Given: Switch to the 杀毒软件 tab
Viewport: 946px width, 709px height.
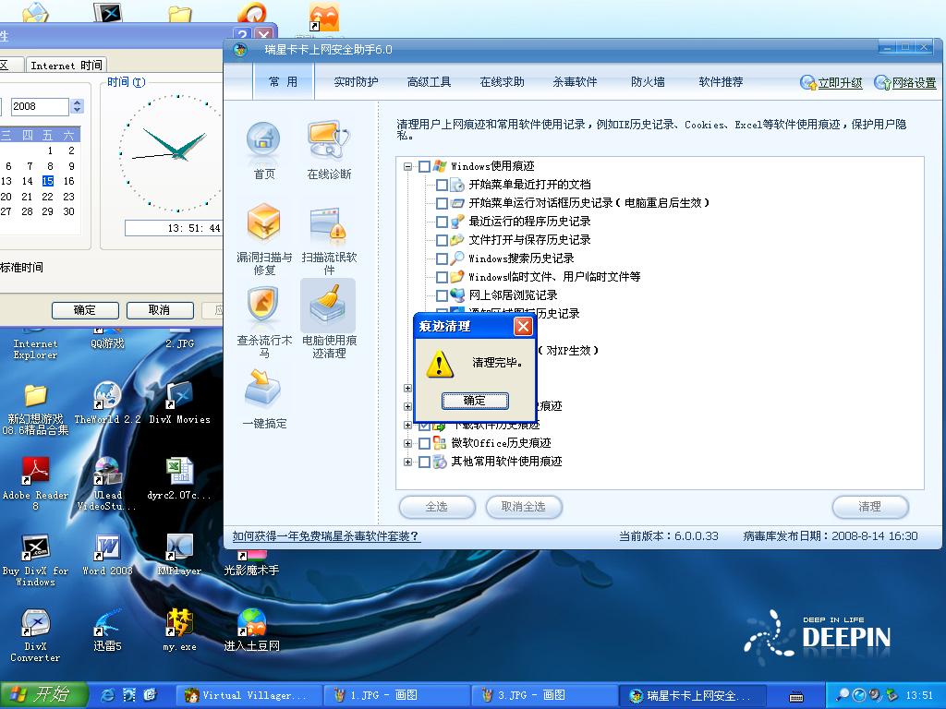Looking at the screenshot, I should [x=575, y=82].
